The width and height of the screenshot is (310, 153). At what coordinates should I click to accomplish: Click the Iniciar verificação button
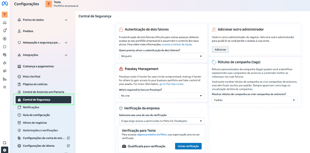click(x=188, y=146)
